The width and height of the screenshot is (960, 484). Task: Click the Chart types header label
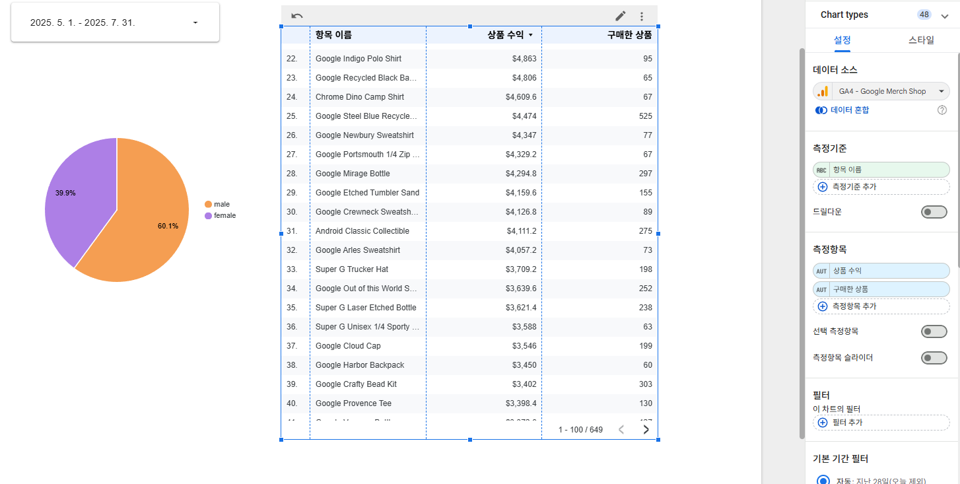[844, 15]
